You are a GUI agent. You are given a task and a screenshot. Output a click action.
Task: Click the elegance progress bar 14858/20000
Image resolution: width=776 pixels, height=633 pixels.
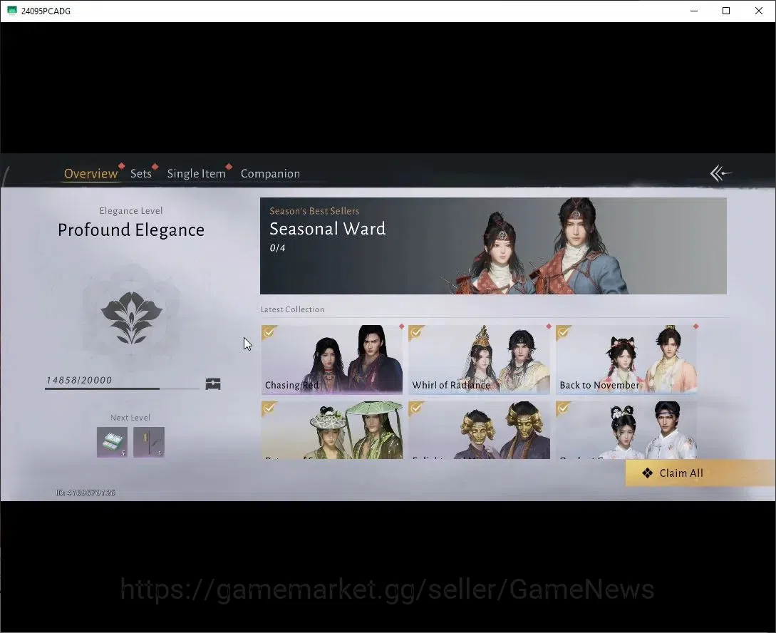[x=123, y=388]
